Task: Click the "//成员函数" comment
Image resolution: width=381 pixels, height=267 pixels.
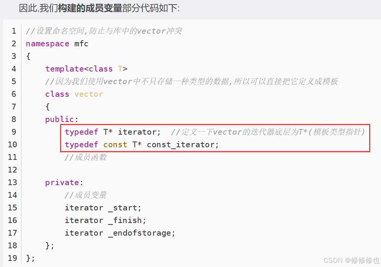Action: click(x=86, y=157)
